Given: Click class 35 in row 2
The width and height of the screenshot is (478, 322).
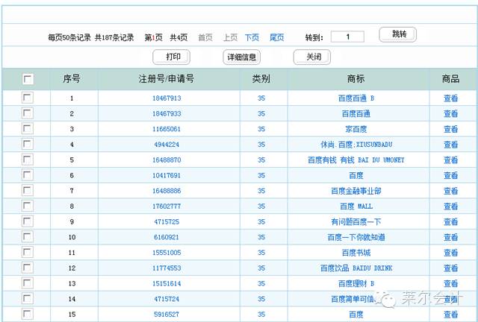Looking at the screenshot, I should point(261,114).
